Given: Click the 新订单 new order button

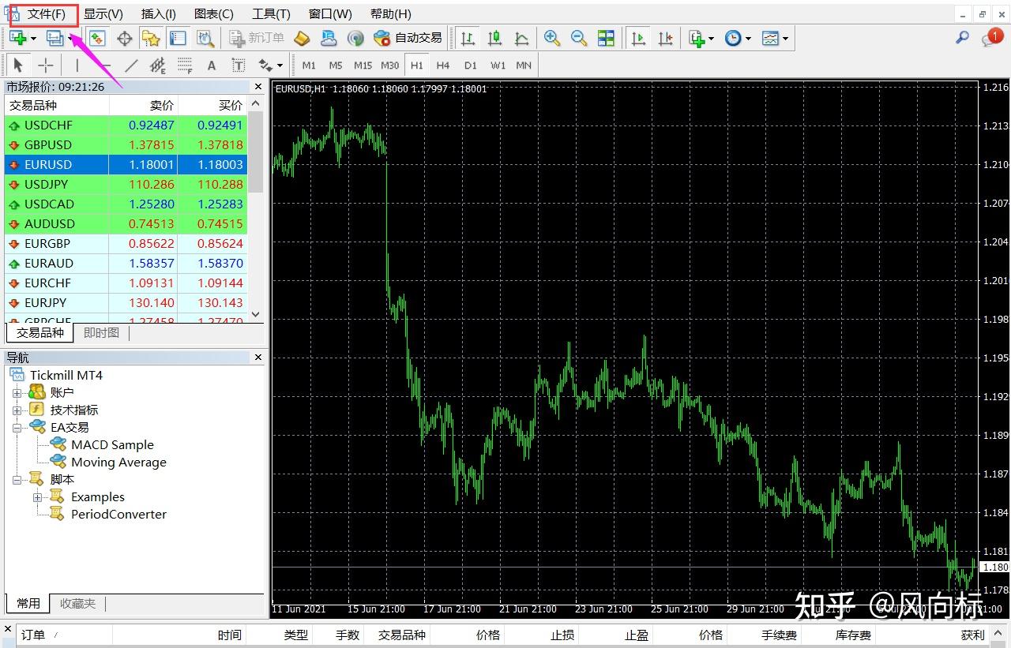Looking at the screenshot, I should pyautogui.click(x=257, y=38).
